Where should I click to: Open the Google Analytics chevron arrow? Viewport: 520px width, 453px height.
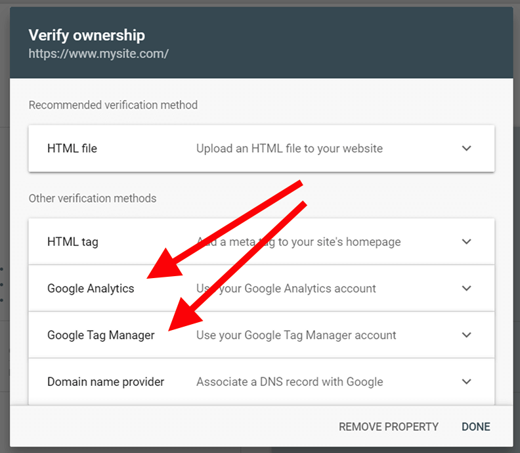tap(466, 289)
